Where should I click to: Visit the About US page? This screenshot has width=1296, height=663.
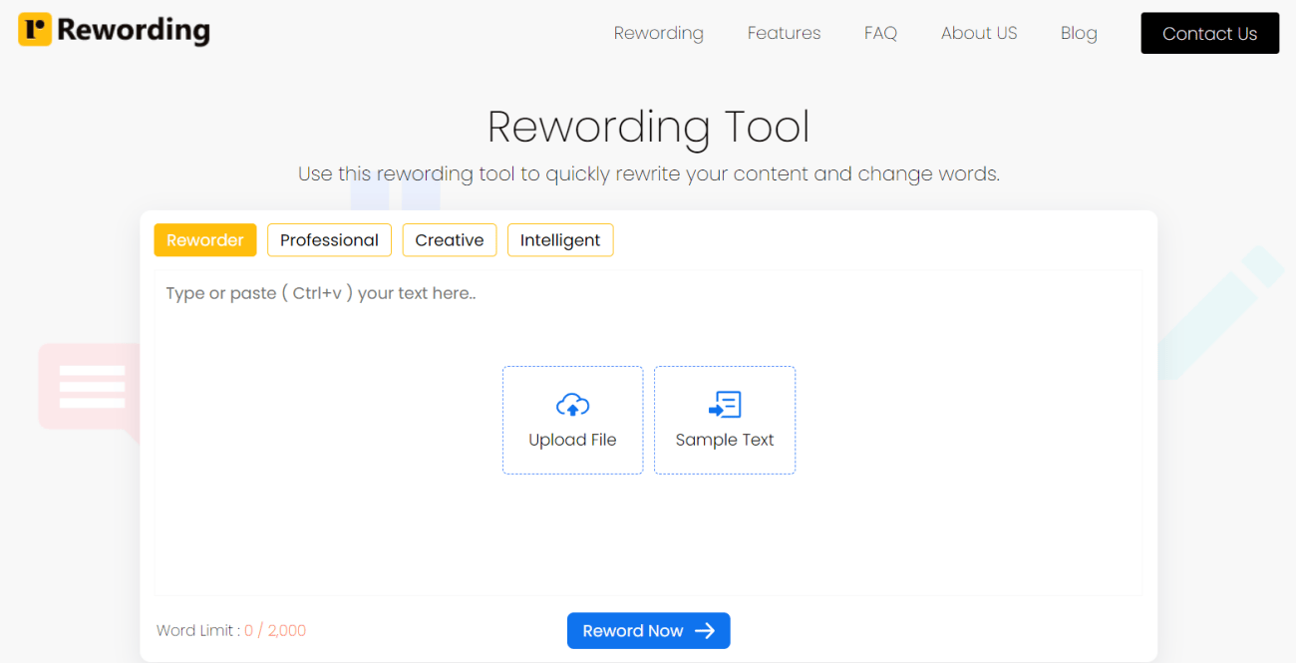pyautogui.click(x=979, y=33)
